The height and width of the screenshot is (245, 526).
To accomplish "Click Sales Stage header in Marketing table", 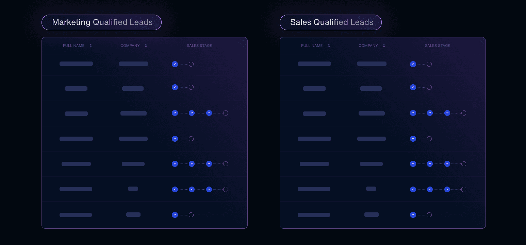I will click(x=199, y=46).
